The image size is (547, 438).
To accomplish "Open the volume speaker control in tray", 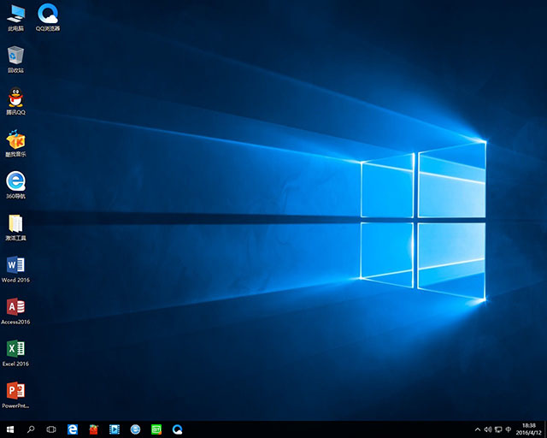I will click(x=487, y=429).
